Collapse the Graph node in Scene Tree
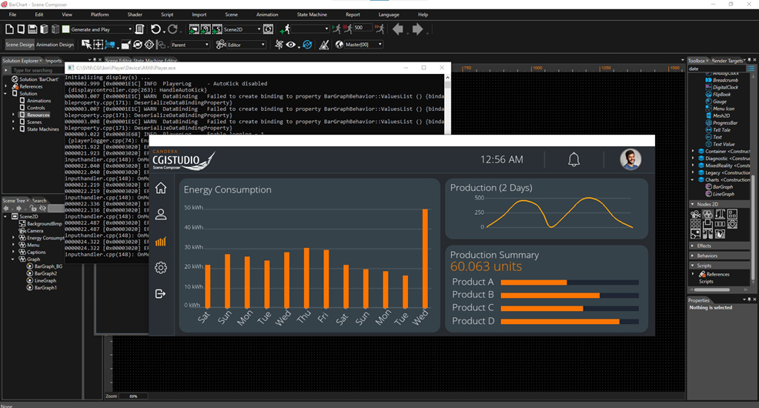The height and width of the screenshot is (408, 759). click(14, 259)
